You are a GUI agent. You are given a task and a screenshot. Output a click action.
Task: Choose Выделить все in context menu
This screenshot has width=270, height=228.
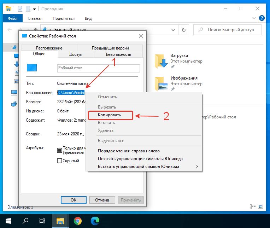coord(144,141)
